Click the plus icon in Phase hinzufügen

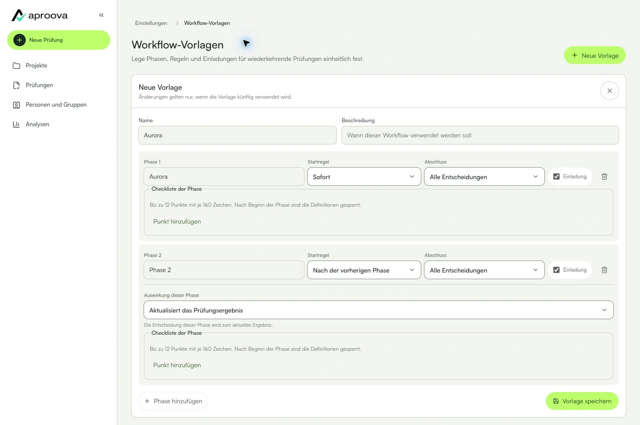[x=147, y=401]
